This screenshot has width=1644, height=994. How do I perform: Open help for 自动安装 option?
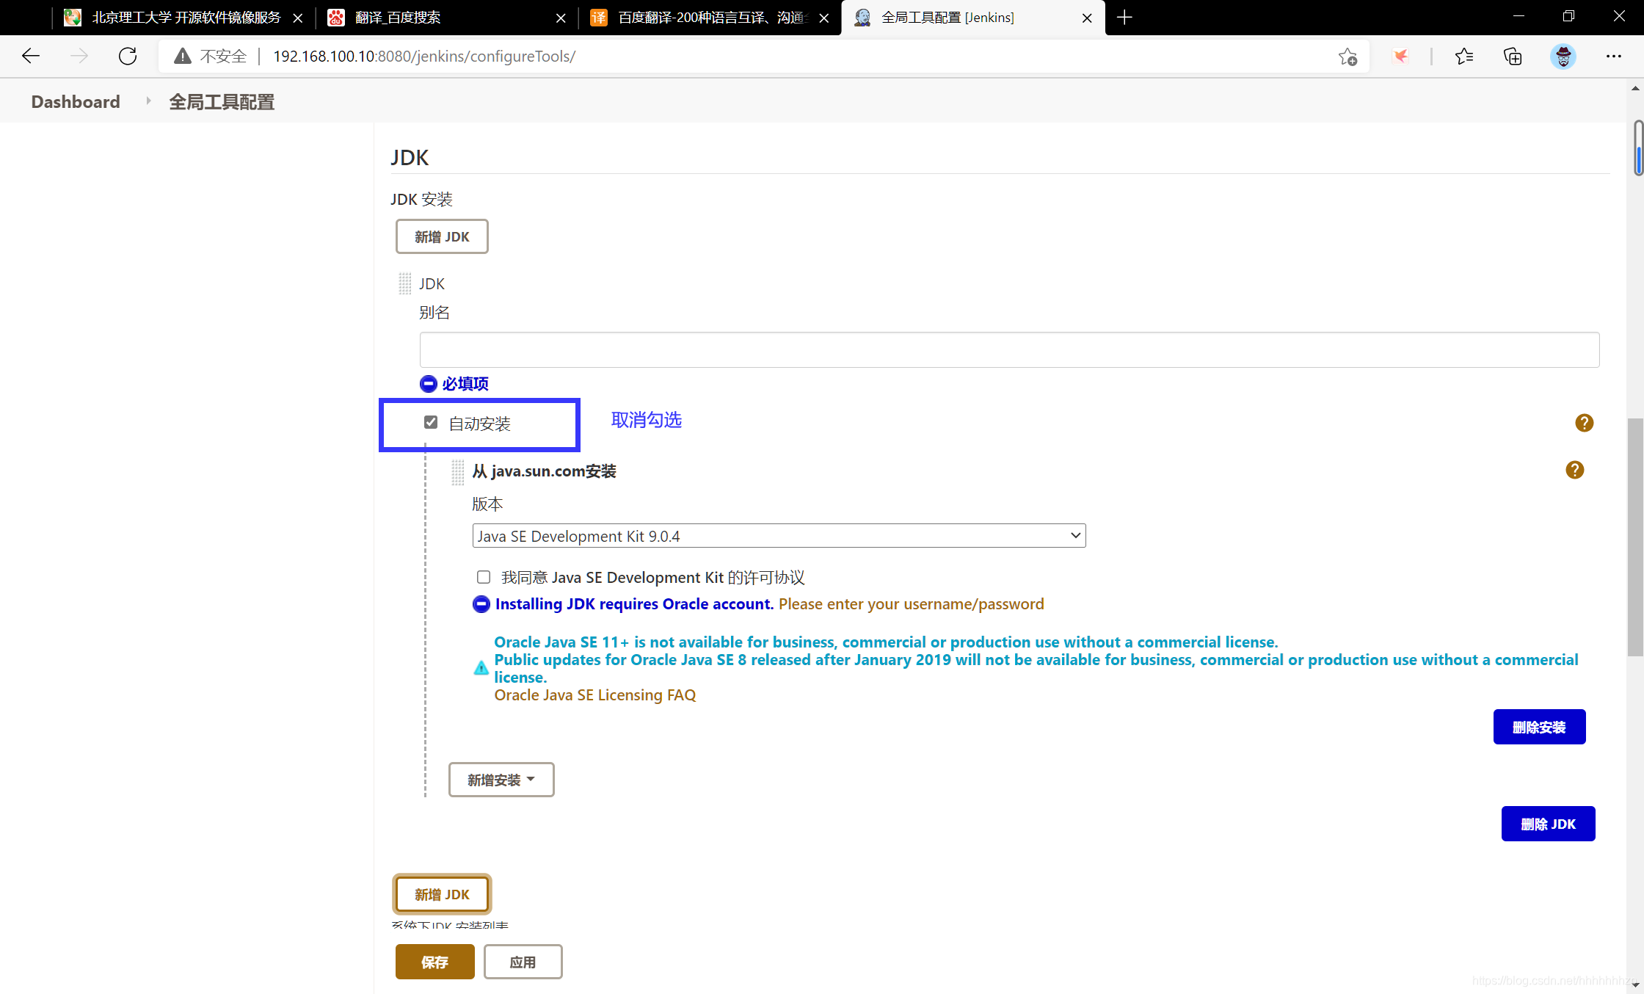click(x=1584, y=423)
